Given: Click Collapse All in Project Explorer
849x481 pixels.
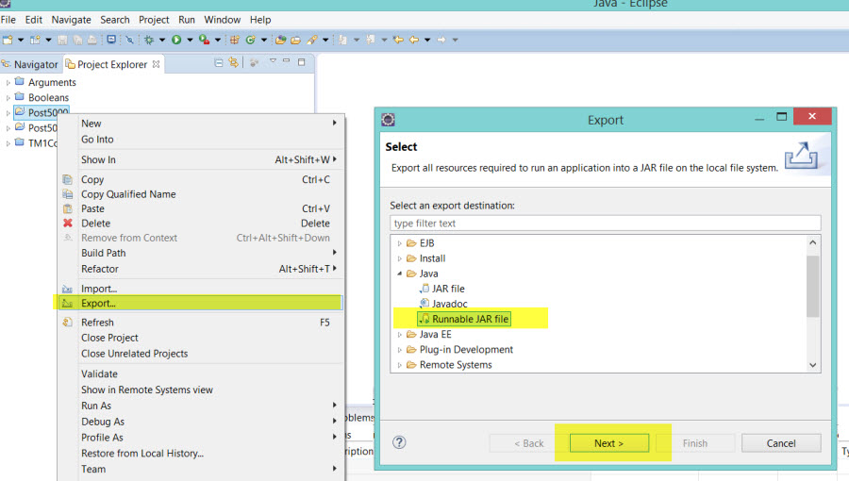Looking at the screenshot, I should point(218,63).
